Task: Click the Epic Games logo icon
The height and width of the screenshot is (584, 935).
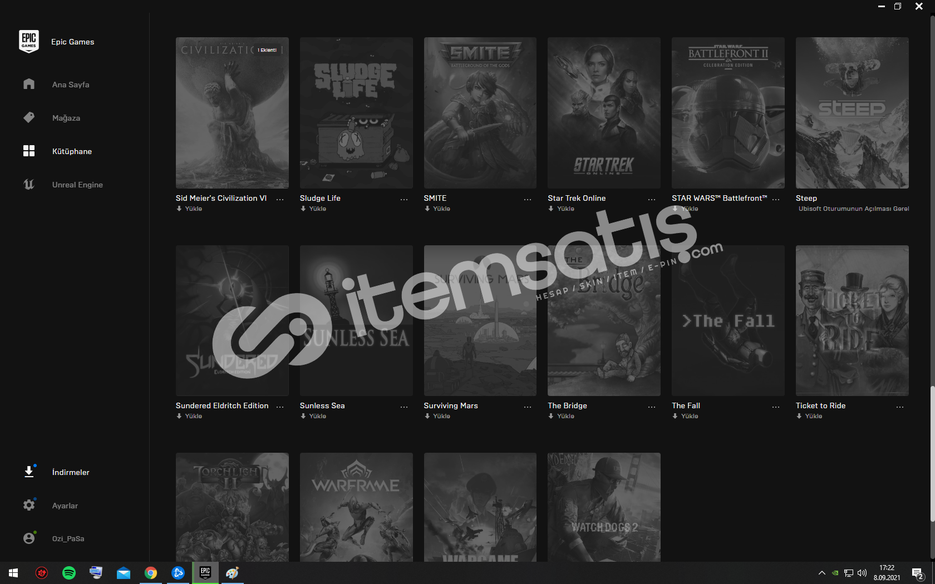Action: pyautogui.click(x=29, y=42)
